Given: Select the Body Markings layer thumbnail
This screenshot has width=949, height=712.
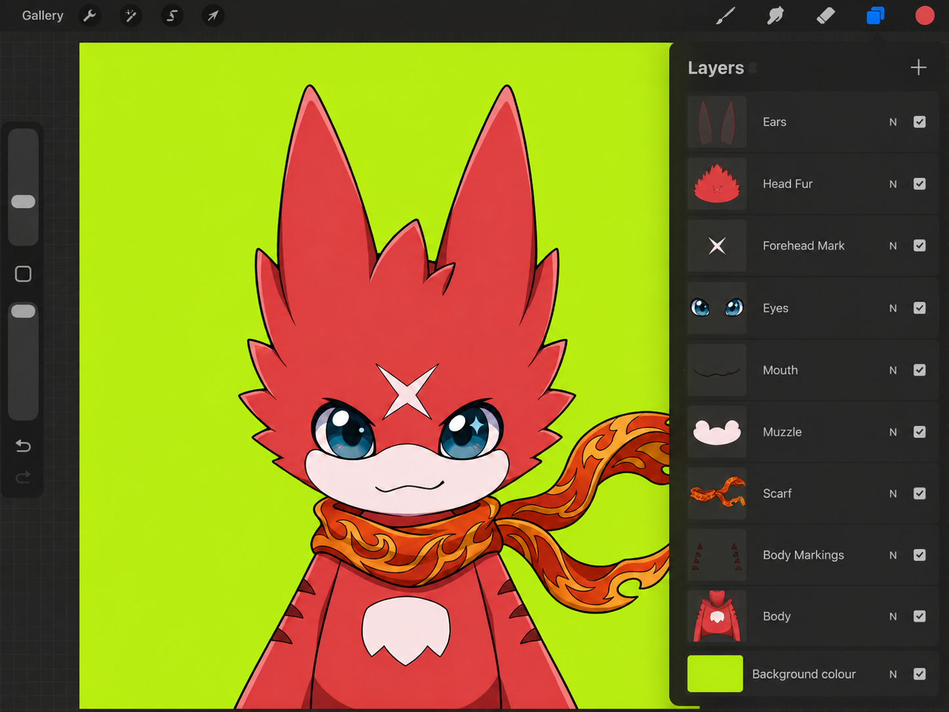Looking at the screenshot, I should pyautogui.click(x=717, y=555).
